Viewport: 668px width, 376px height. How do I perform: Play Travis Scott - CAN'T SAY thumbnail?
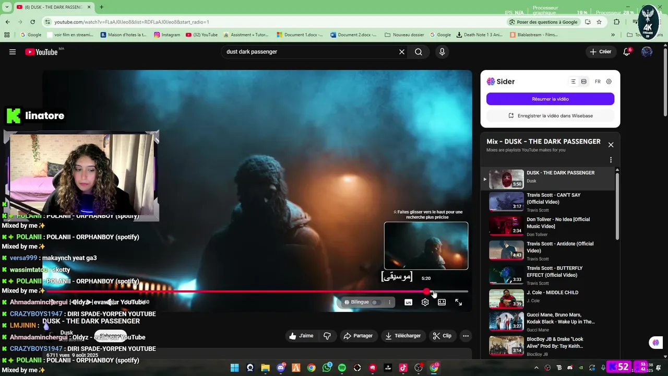pos(506,201)
